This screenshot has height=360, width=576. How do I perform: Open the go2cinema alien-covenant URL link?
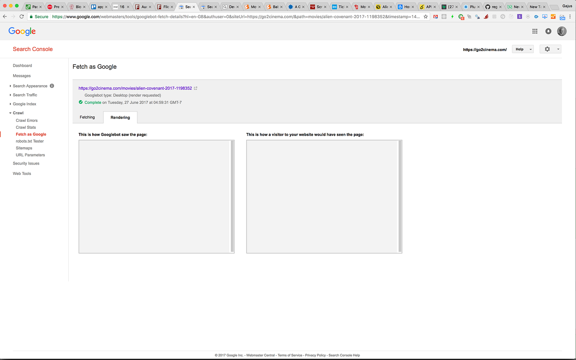tap(135, 88)
